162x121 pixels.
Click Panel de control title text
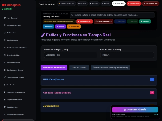46,4
